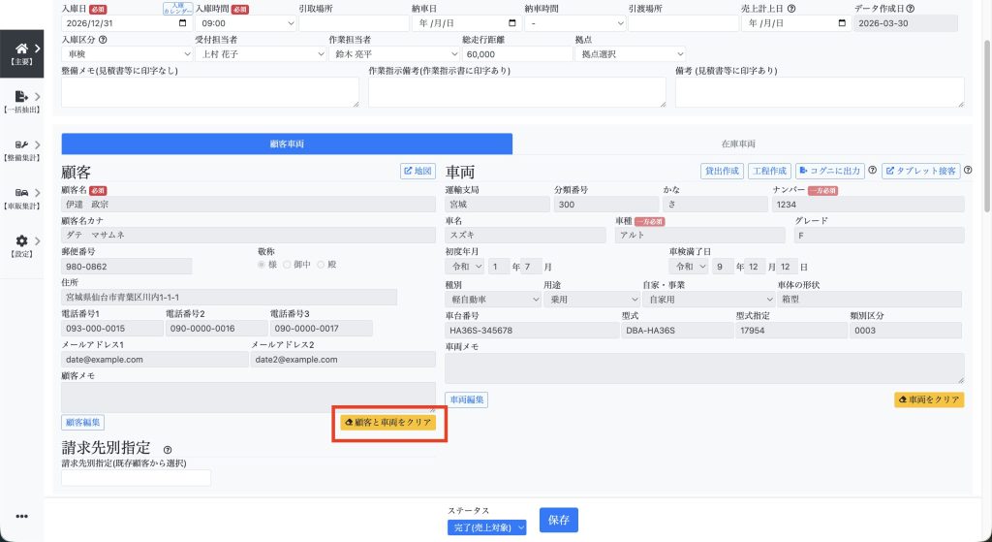This screenshot has height=542, width=992.
Task: Open the 入庫カレンダー button
Action: 178,8
